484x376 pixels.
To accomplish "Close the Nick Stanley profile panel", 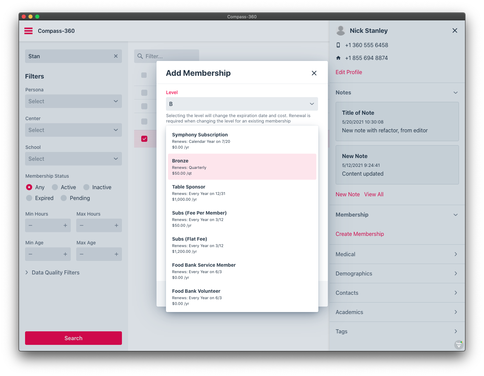I will tap(455, 30).
